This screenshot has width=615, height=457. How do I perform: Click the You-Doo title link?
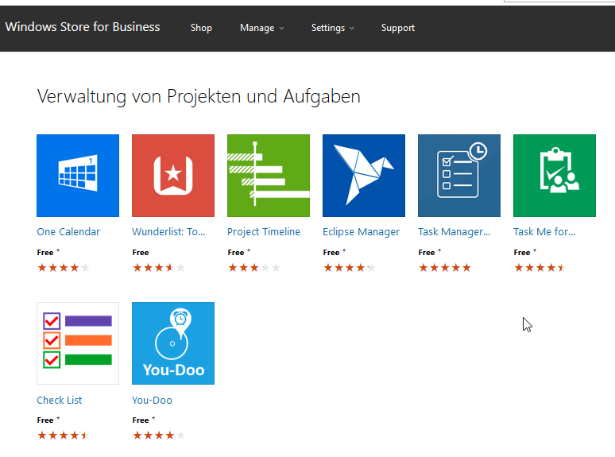point(153,400)
